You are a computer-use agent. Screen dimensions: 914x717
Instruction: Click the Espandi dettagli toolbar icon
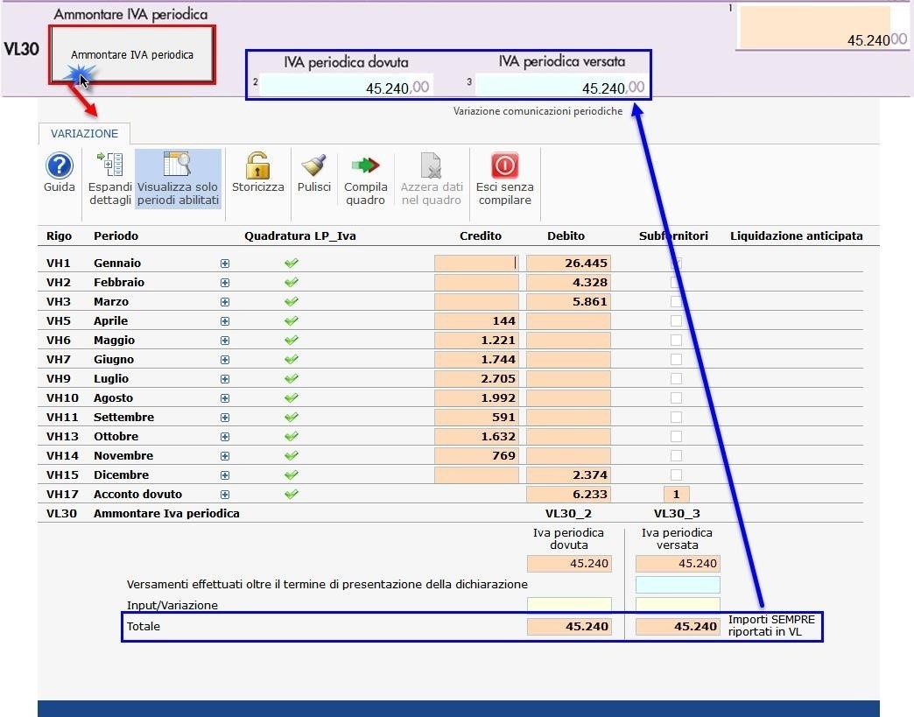110,165
